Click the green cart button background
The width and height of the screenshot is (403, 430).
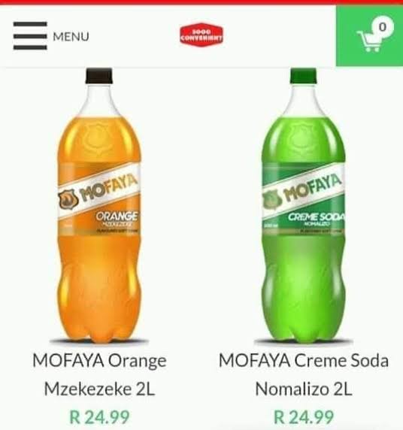pyautogui.click(x=369, y=36)
